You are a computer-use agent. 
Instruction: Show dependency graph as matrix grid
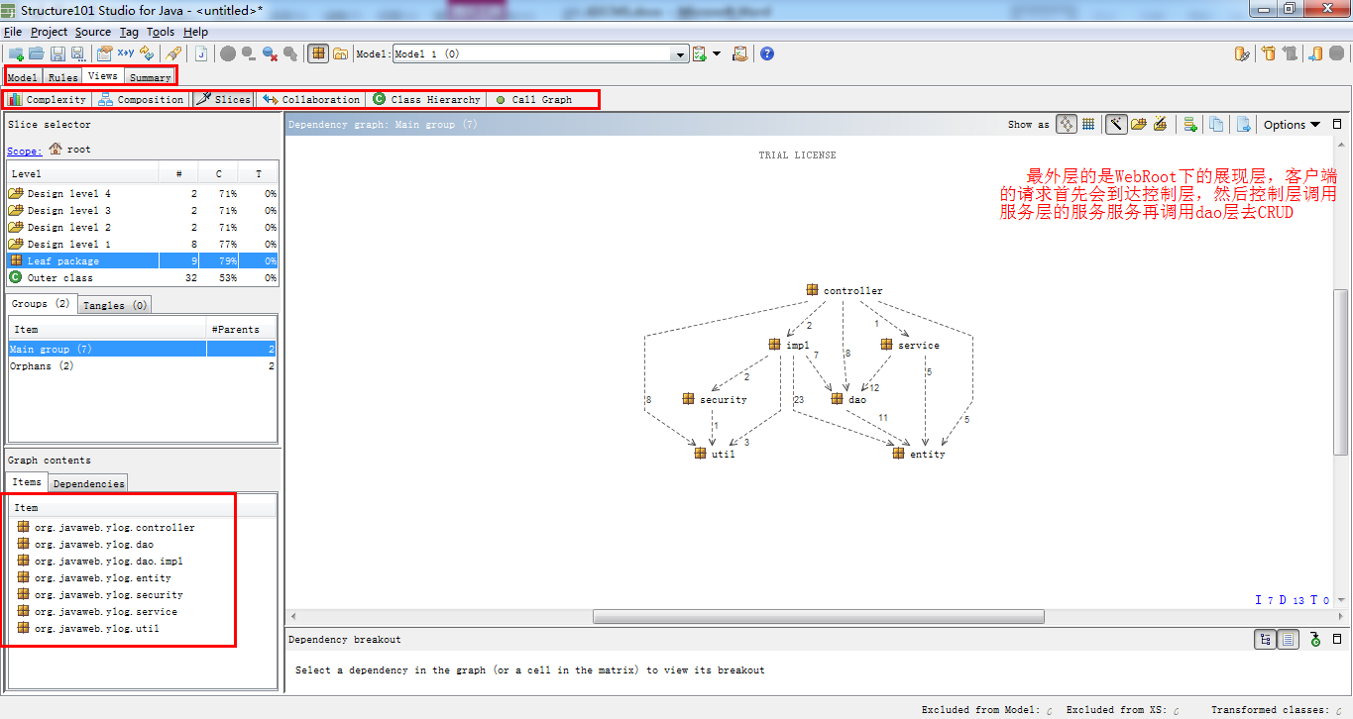(1088, 124)
